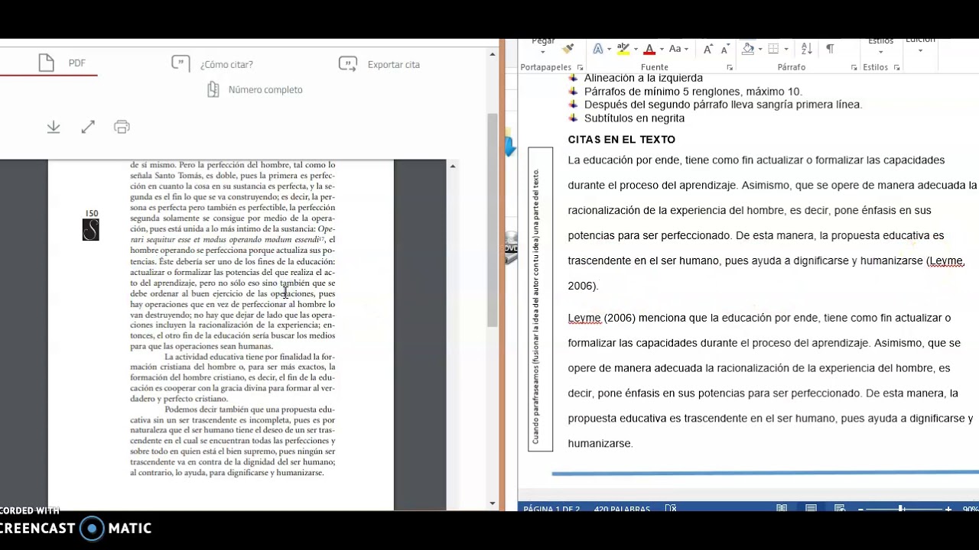Click the zoom out minus button
The width and height of the screenshot is (979, 550).
pos(860,510)
